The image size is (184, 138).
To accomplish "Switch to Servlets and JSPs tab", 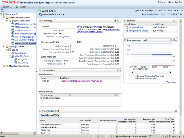I will click(x=50, y=115).
